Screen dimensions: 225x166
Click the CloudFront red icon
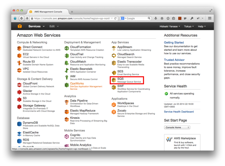point(19,85)
